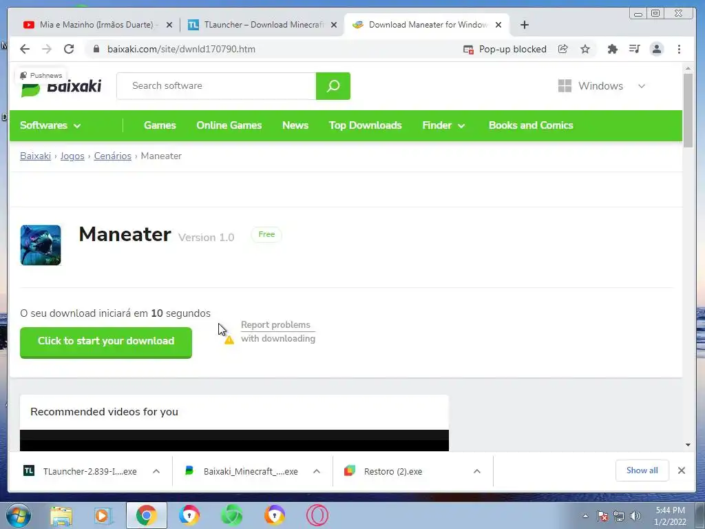Open Top Downloads menu item
Viewport: 705px width, 529px height.
coord(366,125)
